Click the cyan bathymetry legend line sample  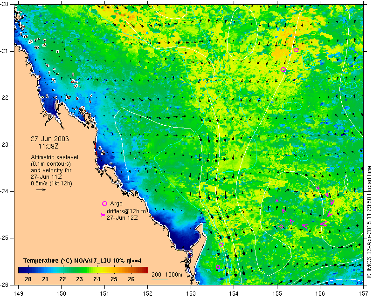(x=159, y=279)
